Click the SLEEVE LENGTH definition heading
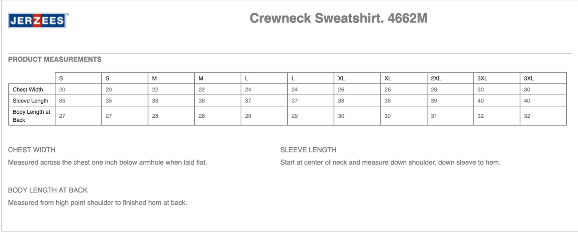This screenshot has height=235, width=578. tap(308, 150)
